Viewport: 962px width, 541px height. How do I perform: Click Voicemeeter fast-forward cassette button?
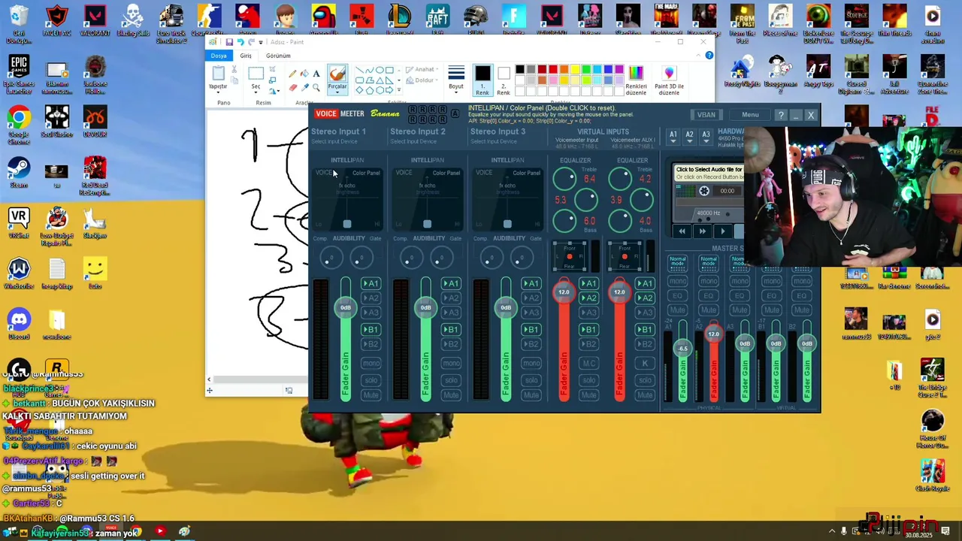(703, 231)
